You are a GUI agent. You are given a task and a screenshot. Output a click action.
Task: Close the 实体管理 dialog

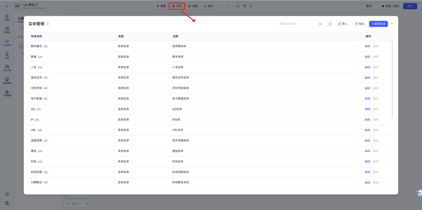pyautogui.click(x=392, y=23)
